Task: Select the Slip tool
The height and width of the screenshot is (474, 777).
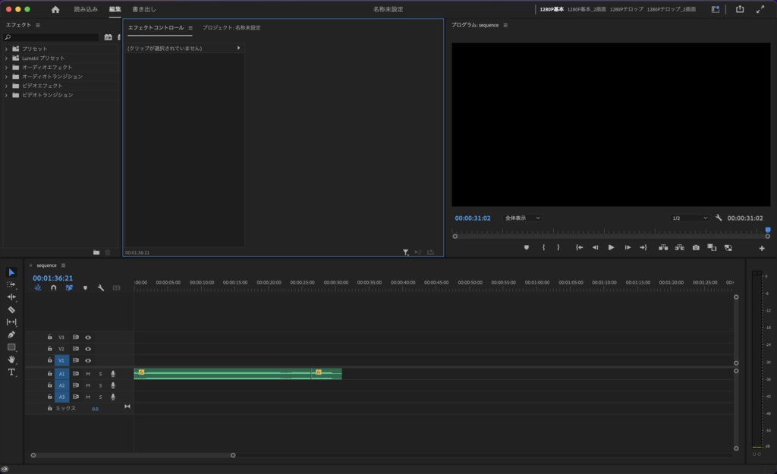Action: (x=11, y=322)
